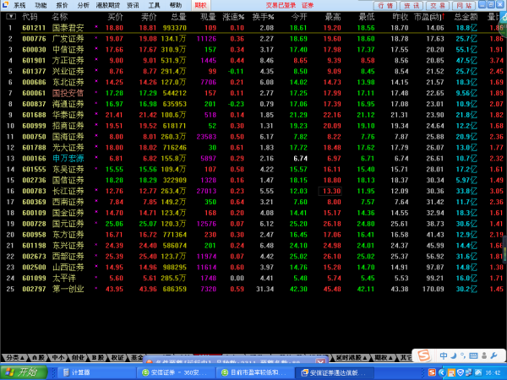This screenshot has height=380, width=507.
Task: Click the highlighted 13.30 high price cell
Action: [x=330, y=191]
